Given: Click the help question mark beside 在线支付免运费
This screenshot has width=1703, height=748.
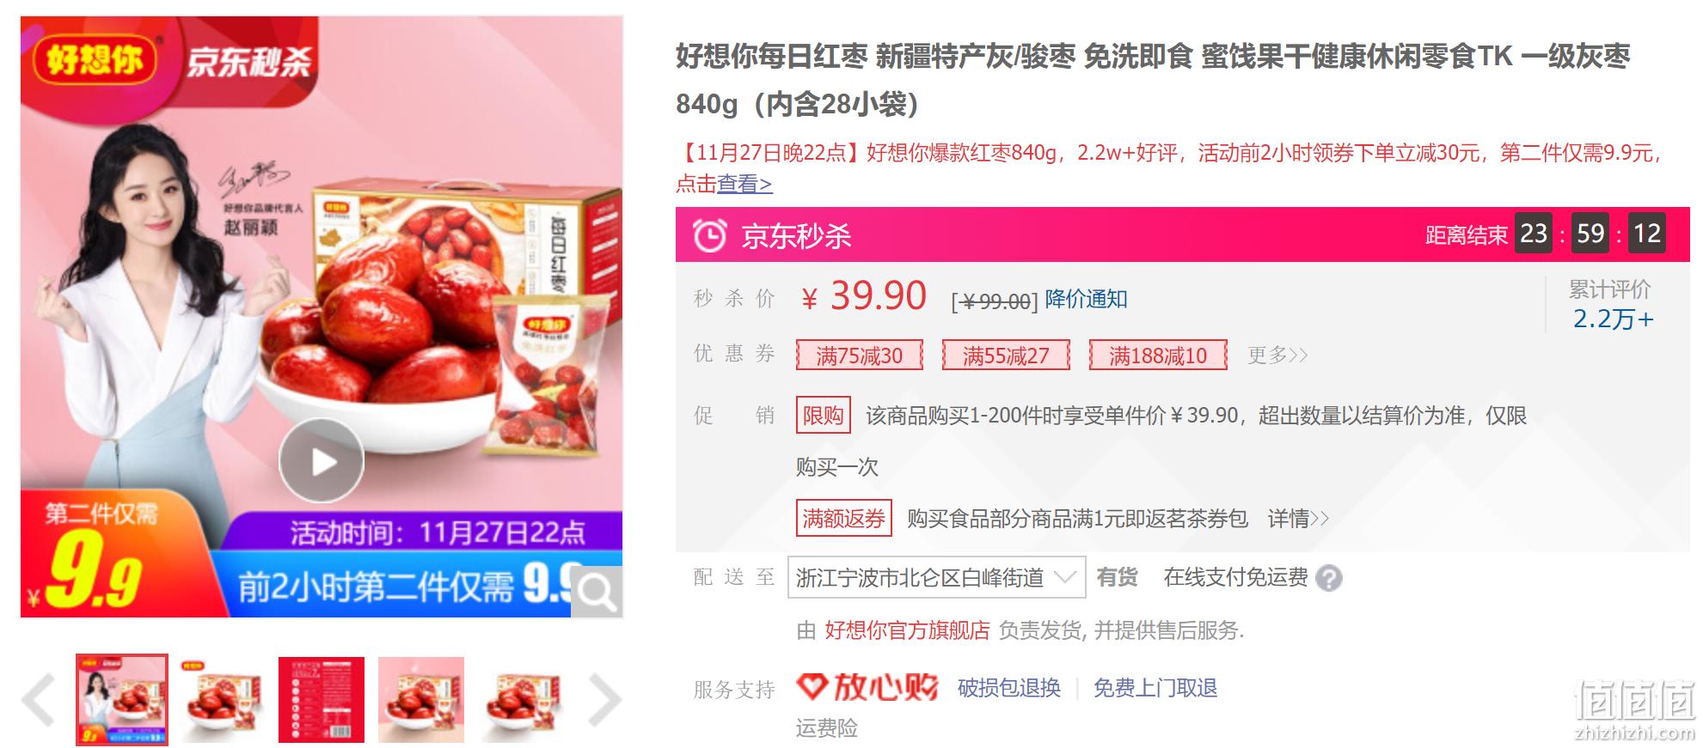Looking at the screenshot, I should click(x=1329, y=578).
